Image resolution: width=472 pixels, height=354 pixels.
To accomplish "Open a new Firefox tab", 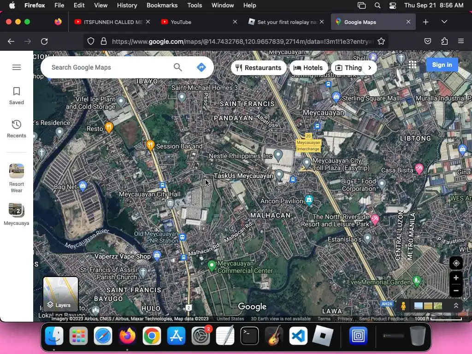I will pyautogui.click(x=425, y=22).
